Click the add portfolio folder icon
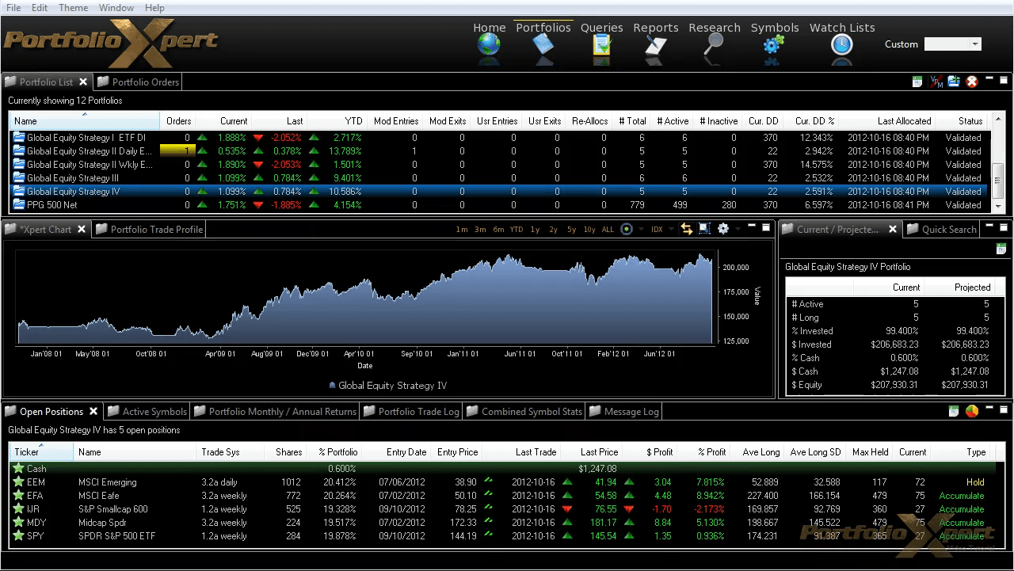 (954, 82)
